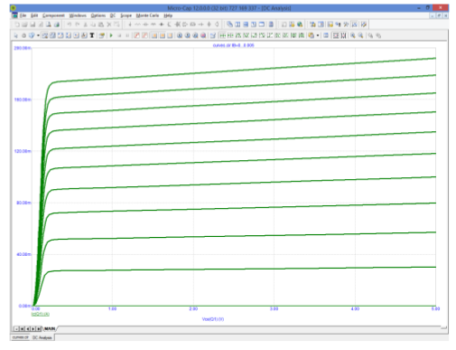Click the 2.00 x-axis value
The height and width of the screenshot is (350, 456).
193,308
